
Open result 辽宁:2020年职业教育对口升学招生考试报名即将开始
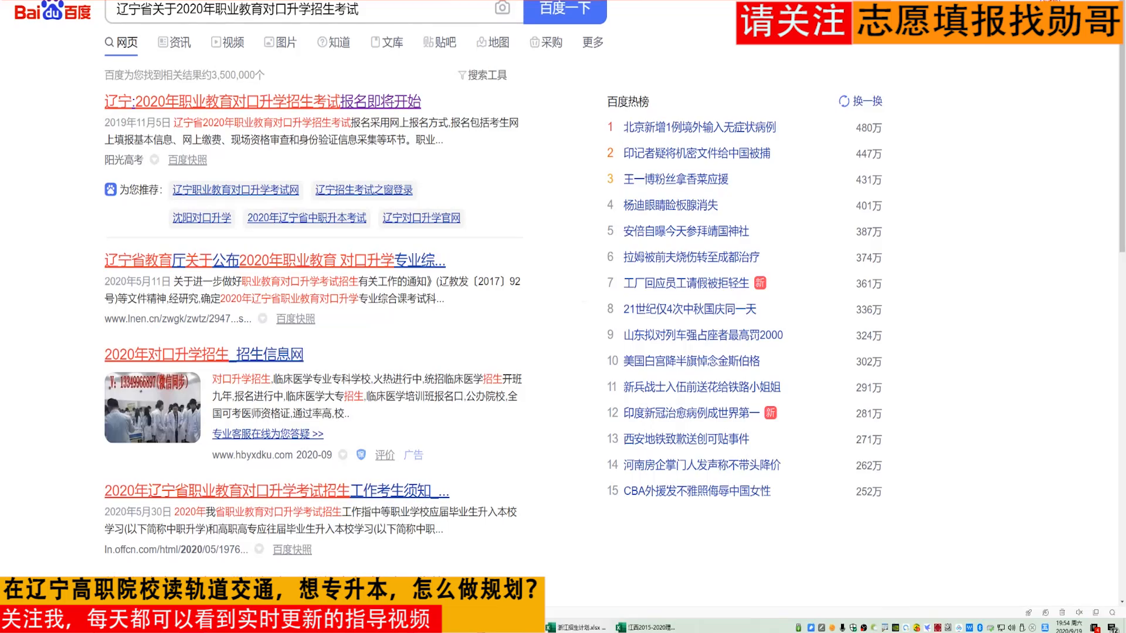click(263, 101)
